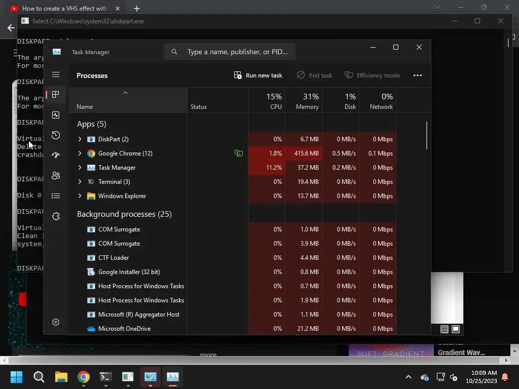
Task: Click the browser back arrow
Action: point(11,28)
